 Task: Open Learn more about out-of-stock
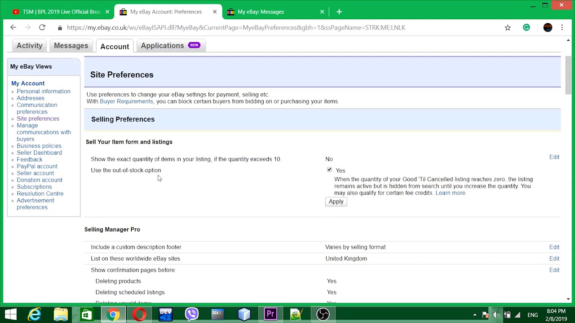coord(450,193)
